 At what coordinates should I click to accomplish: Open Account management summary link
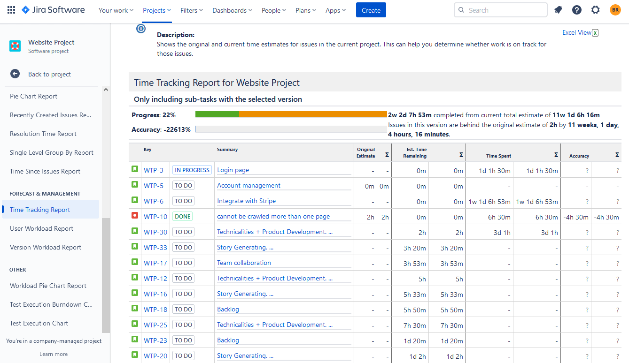click(248, 185)
